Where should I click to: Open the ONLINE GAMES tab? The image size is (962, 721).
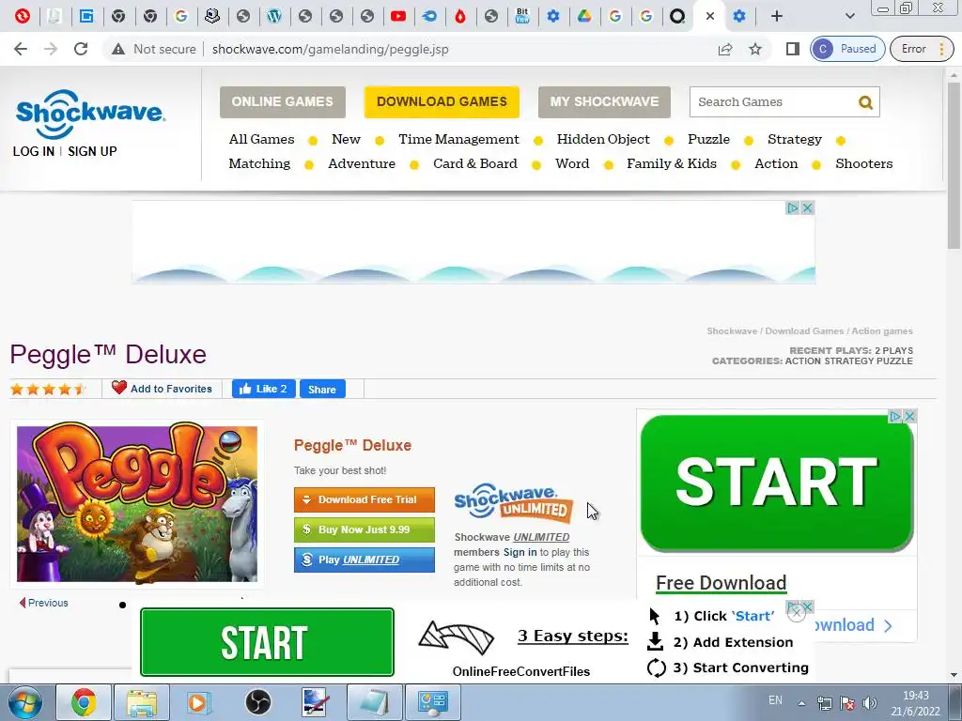(x=282, y=101)
